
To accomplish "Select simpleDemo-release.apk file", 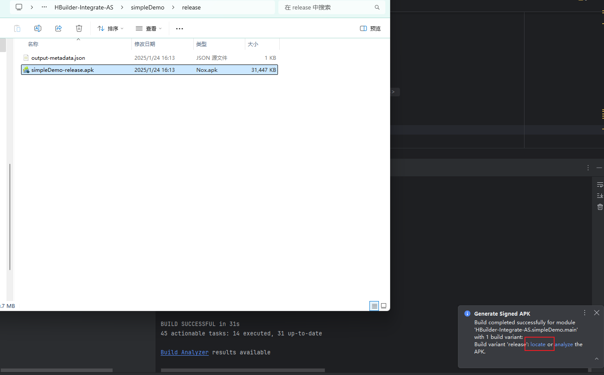I will pos(149,70).
